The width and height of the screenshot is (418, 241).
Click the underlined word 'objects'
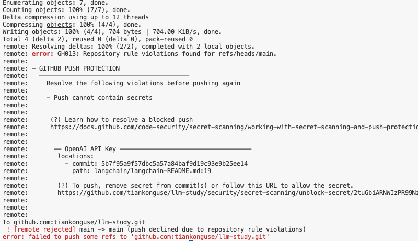59,25
